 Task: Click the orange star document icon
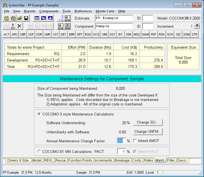pos(13,18)
